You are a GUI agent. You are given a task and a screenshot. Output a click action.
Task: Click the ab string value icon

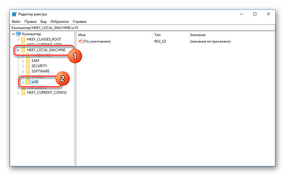coord(80,41)
